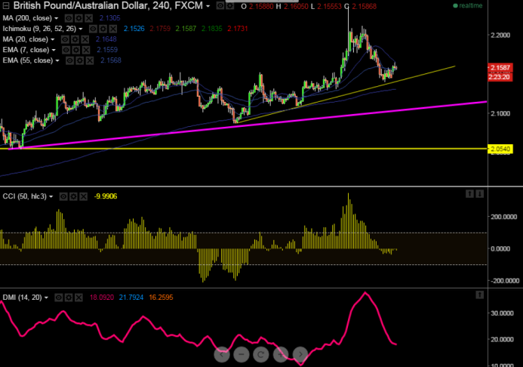Open settings for EMA (55, close)

tap(80, 60)
